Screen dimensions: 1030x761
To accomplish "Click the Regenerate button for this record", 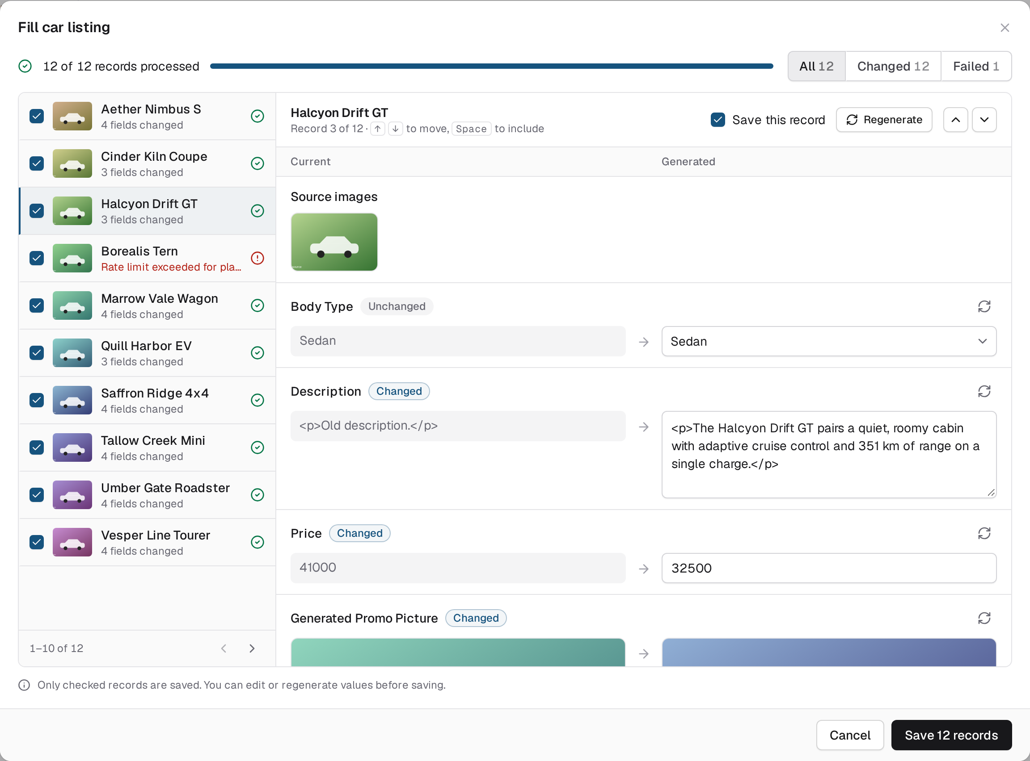I will coord(884,120).
